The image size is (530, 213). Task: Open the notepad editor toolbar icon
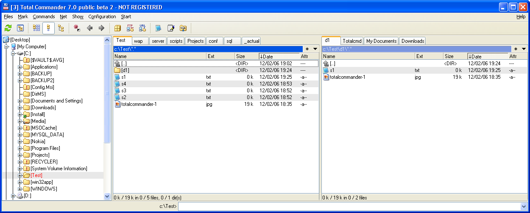pyautogui.click(x=170, y=28)
